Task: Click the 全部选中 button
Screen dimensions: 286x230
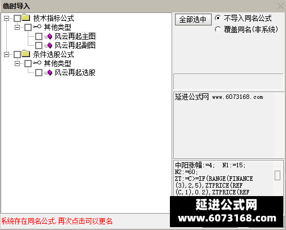Action: [193, 19]
